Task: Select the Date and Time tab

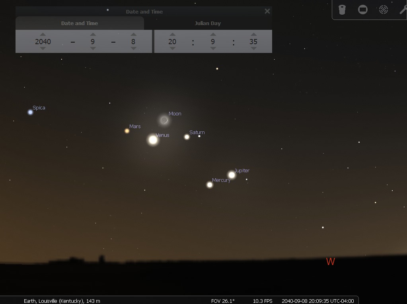Action: click(x=80, y=23)
